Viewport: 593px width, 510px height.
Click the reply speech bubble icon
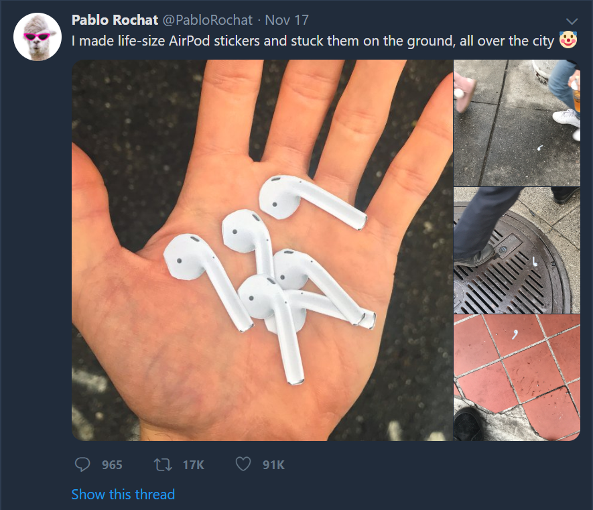(x=82, y=464)
